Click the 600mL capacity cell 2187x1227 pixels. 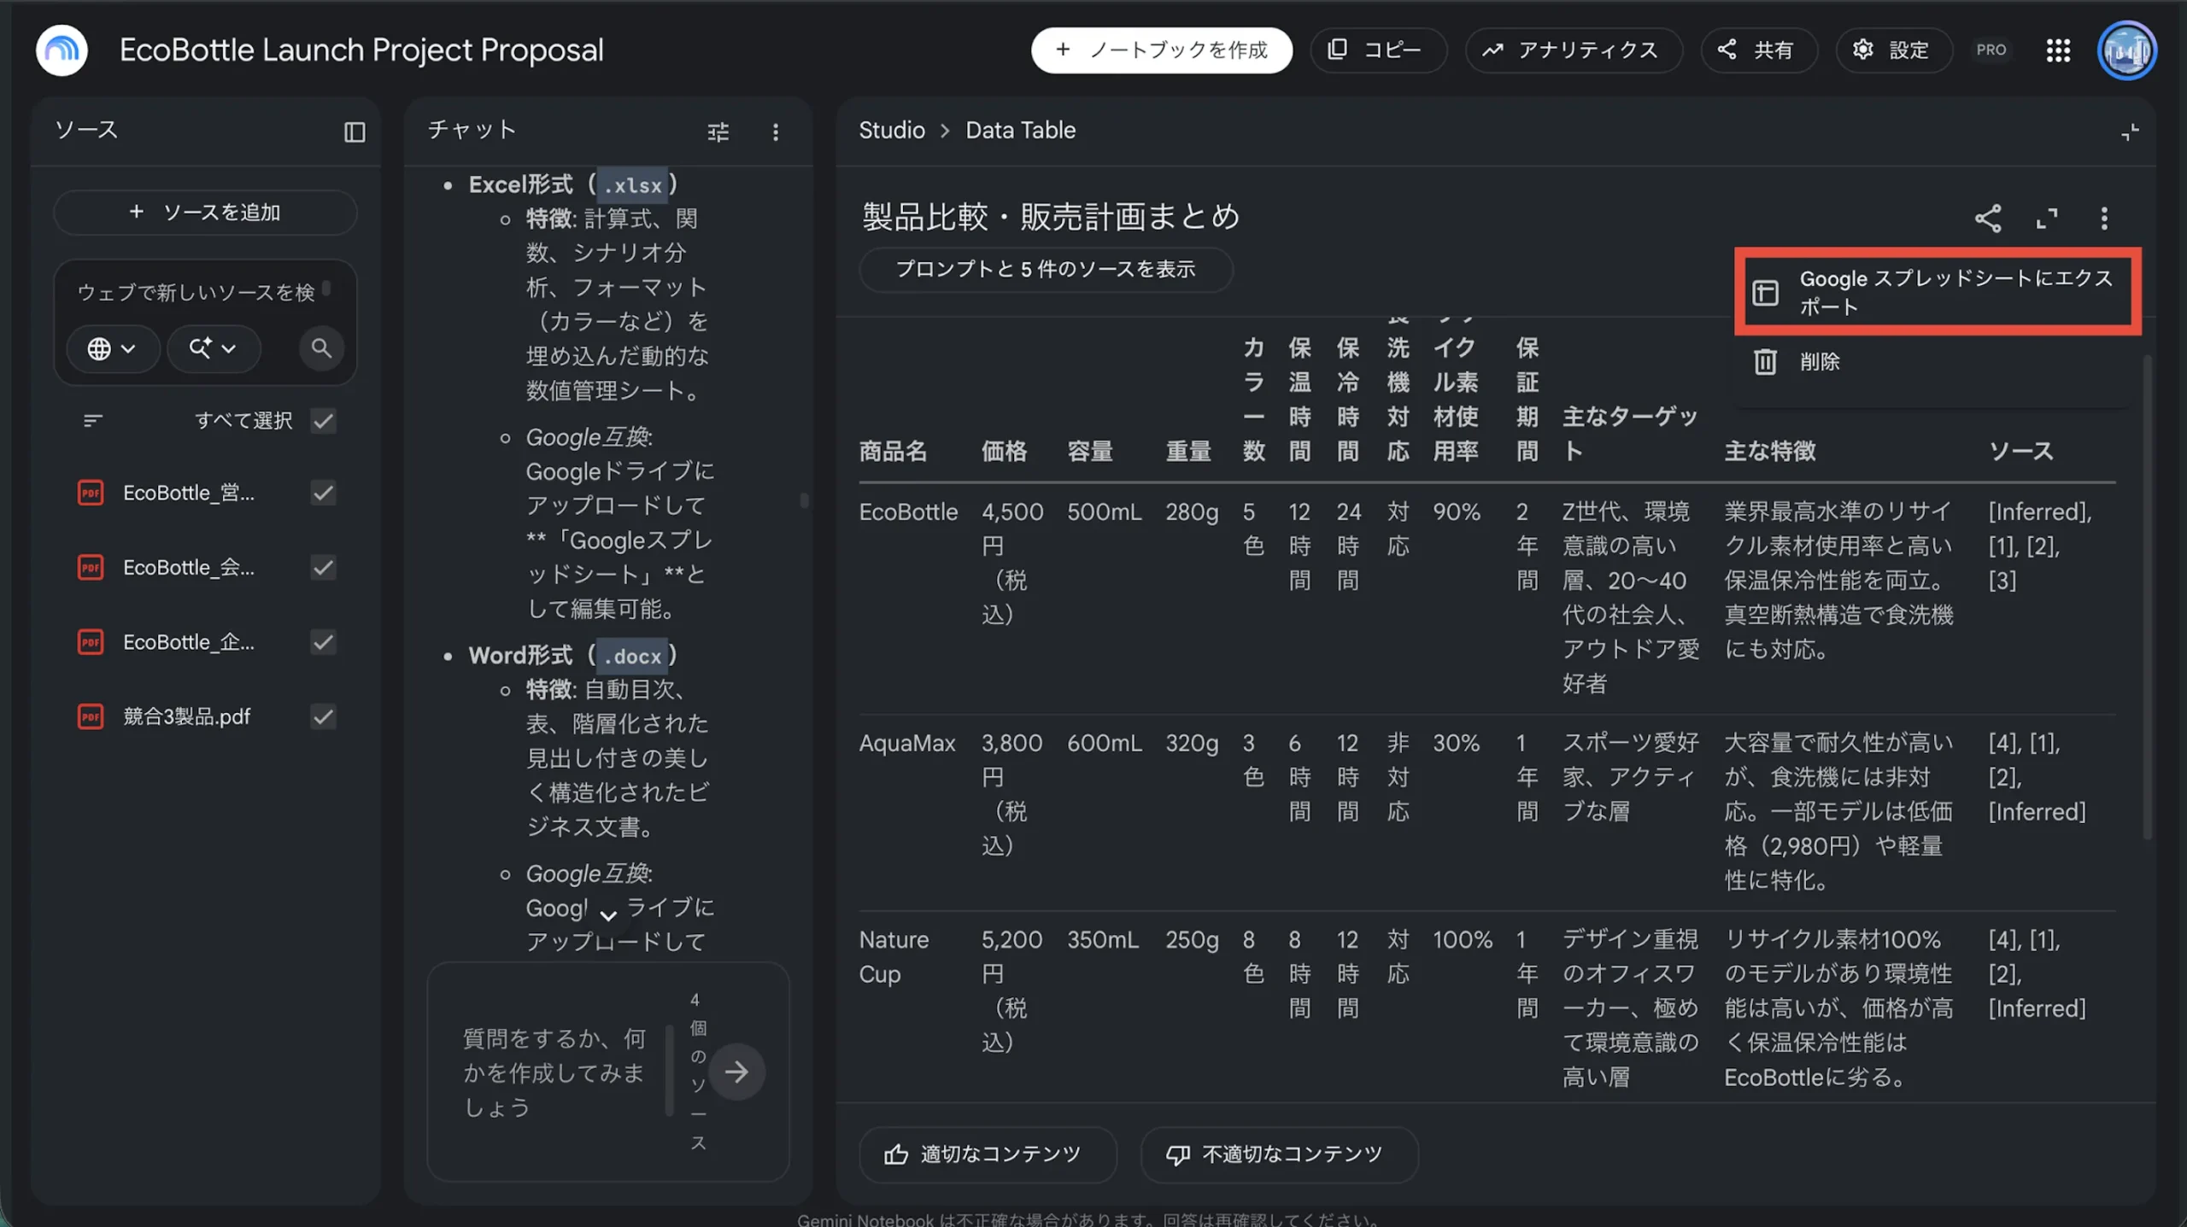click(x=1104, y=743)
